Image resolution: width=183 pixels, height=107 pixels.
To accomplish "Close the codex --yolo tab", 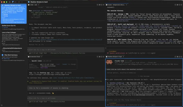I will click(x=39, y=5).
